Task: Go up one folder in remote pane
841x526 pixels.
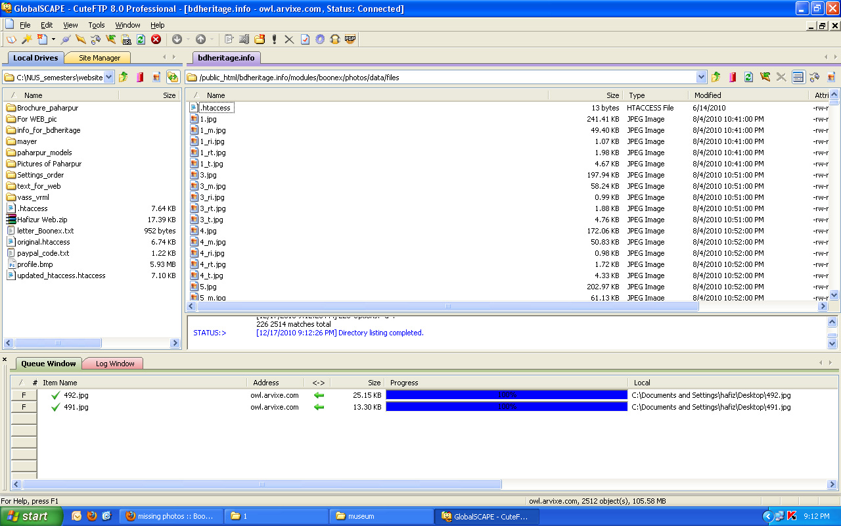Action: (716, 77)
